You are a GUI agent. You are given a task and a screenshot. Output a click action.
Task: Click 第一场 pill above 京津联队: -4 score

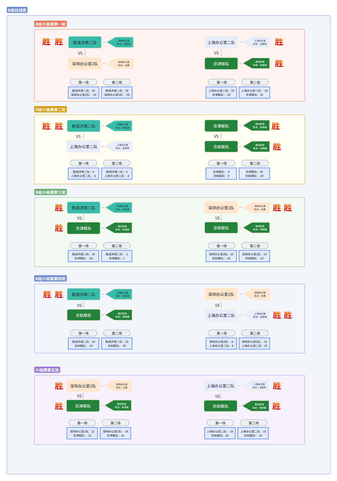(222, 163)
